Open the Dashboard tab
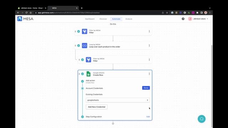 point(90,19)
